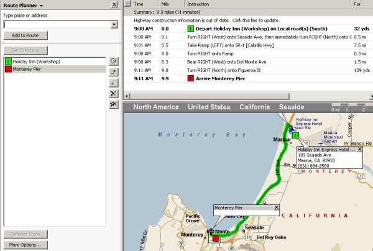Click the schedule stop clock icon
The image size is (373, 251).
click(x=114, y=61)
